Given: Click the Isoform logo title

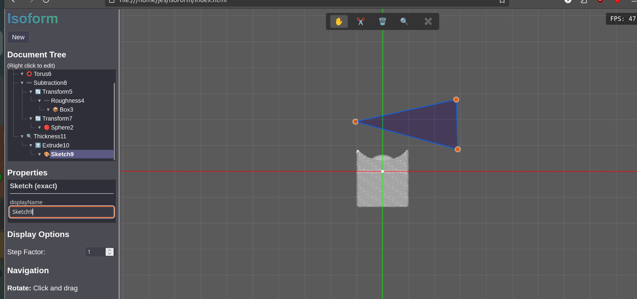Looking at the screenshot, I should [33, 19].
